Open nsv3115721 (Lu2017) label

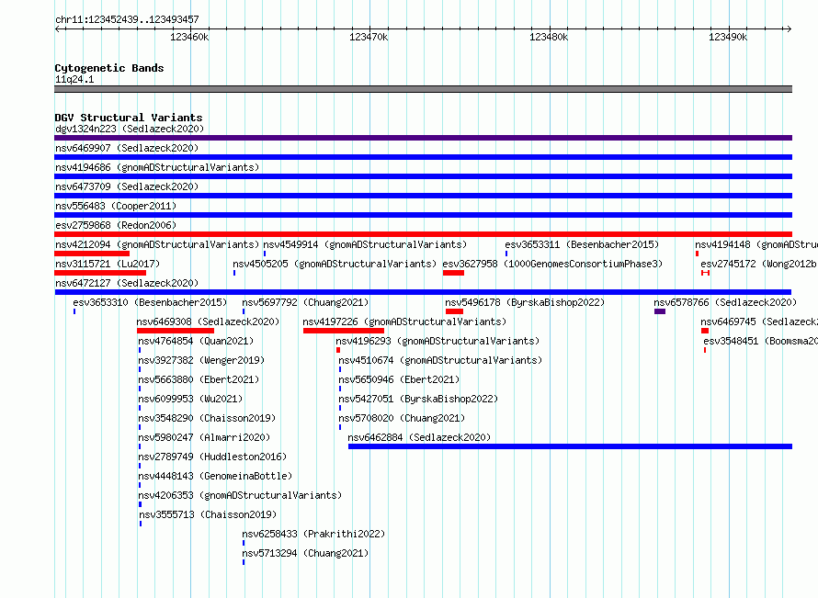(x=108, y=264)
